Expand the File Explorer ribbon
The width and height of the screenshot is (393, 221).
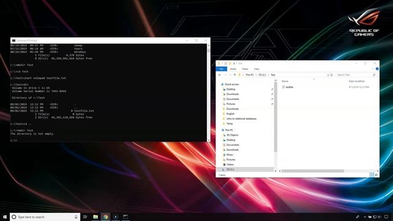tap(373, 69)
